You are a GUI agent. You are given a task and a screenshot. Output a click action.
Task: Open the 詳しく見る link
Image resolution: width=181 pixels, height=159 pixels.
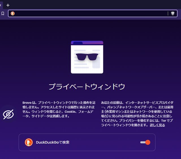click(157, 125)
